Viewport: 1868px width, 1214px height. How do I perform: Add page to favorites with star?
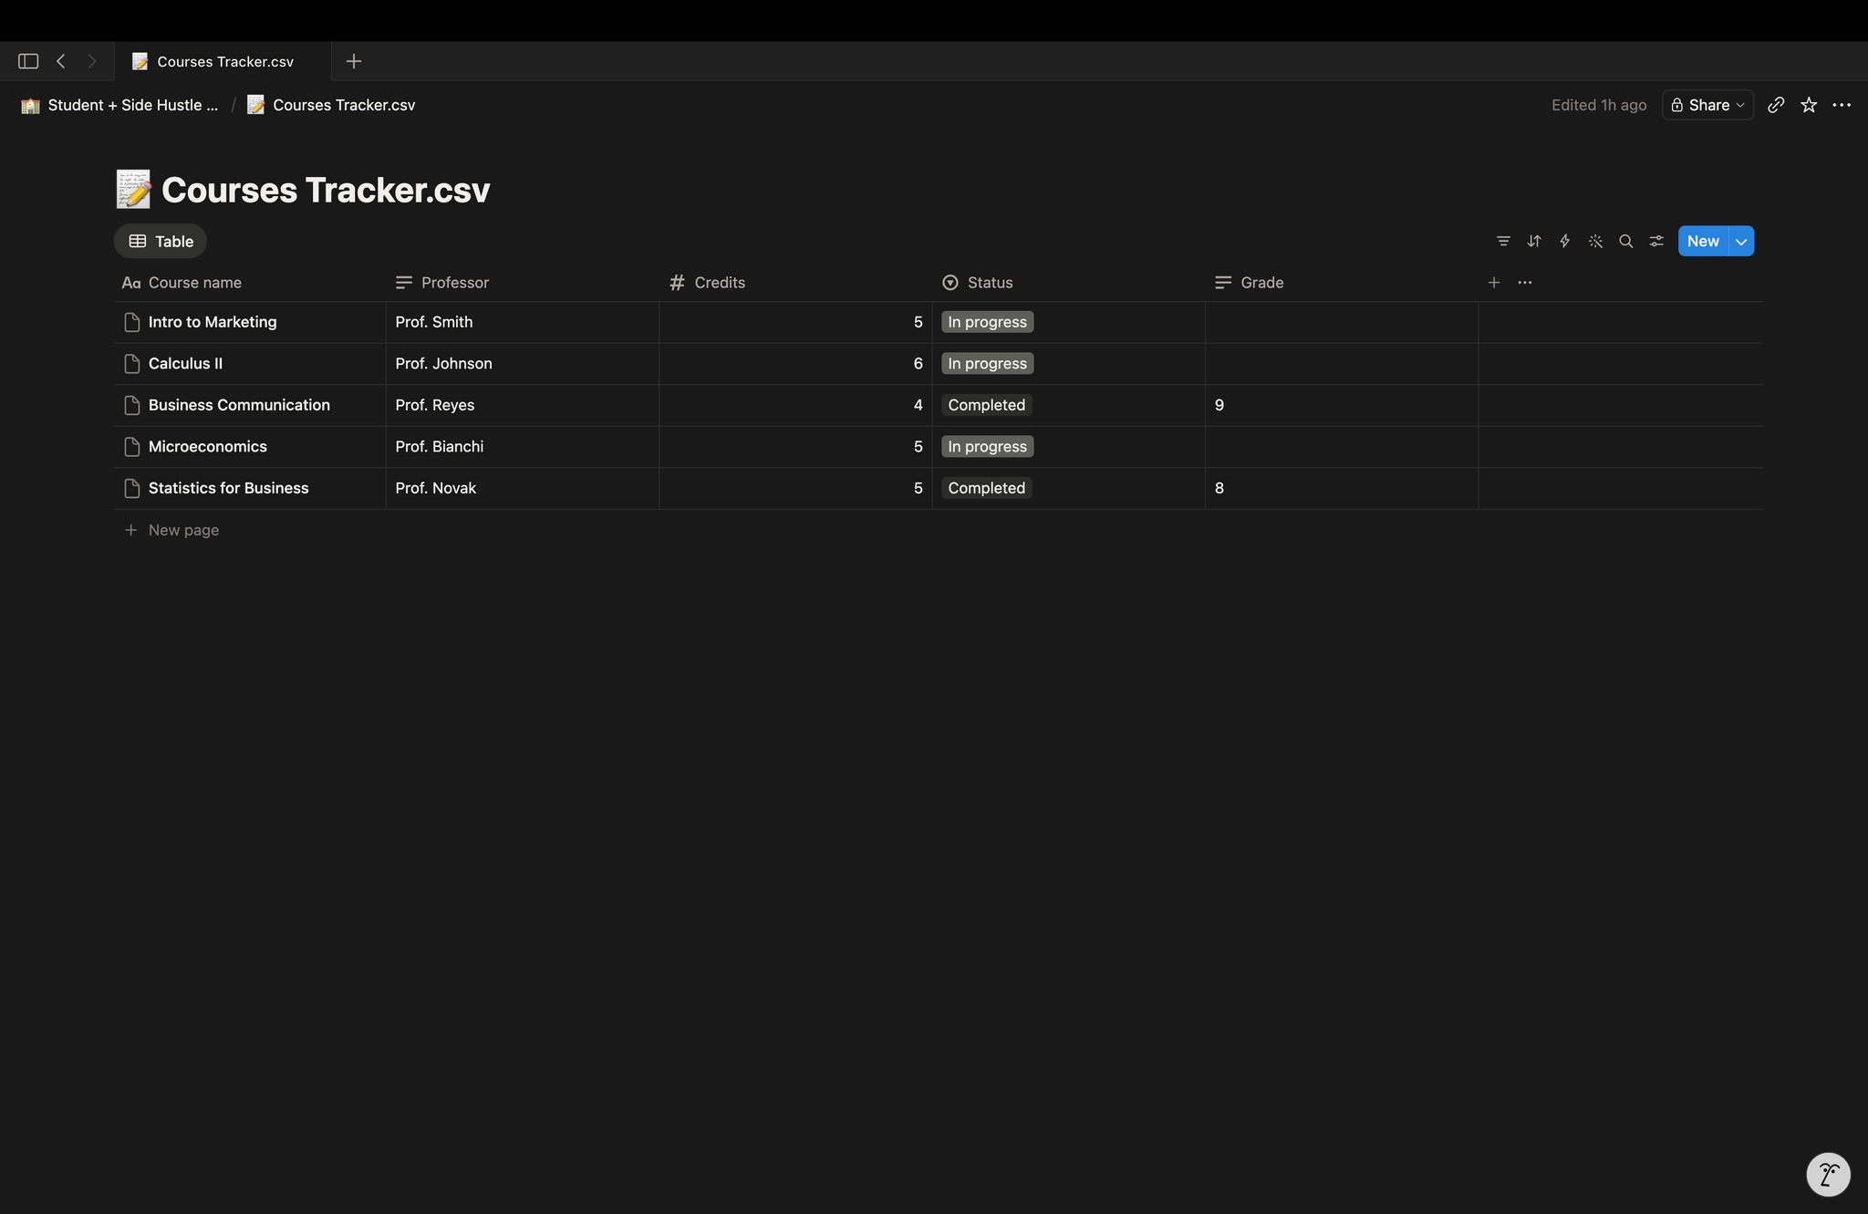pos(1809,105)
